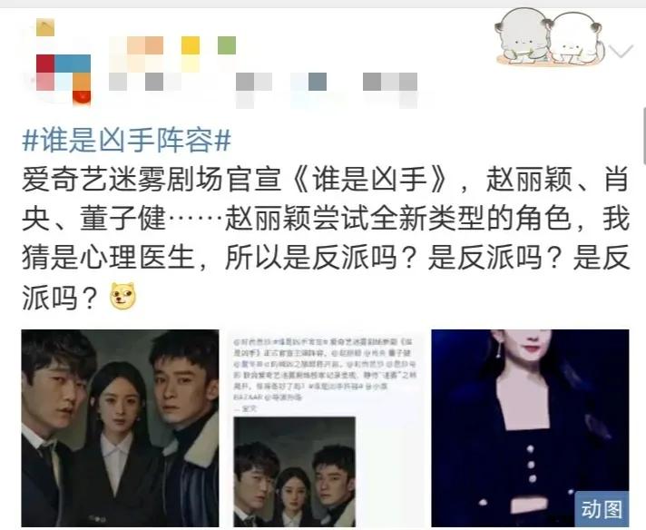Click the 《谁是凶手》 title in the post text
The image size is (646, 530).
click(x=372, y=180)
